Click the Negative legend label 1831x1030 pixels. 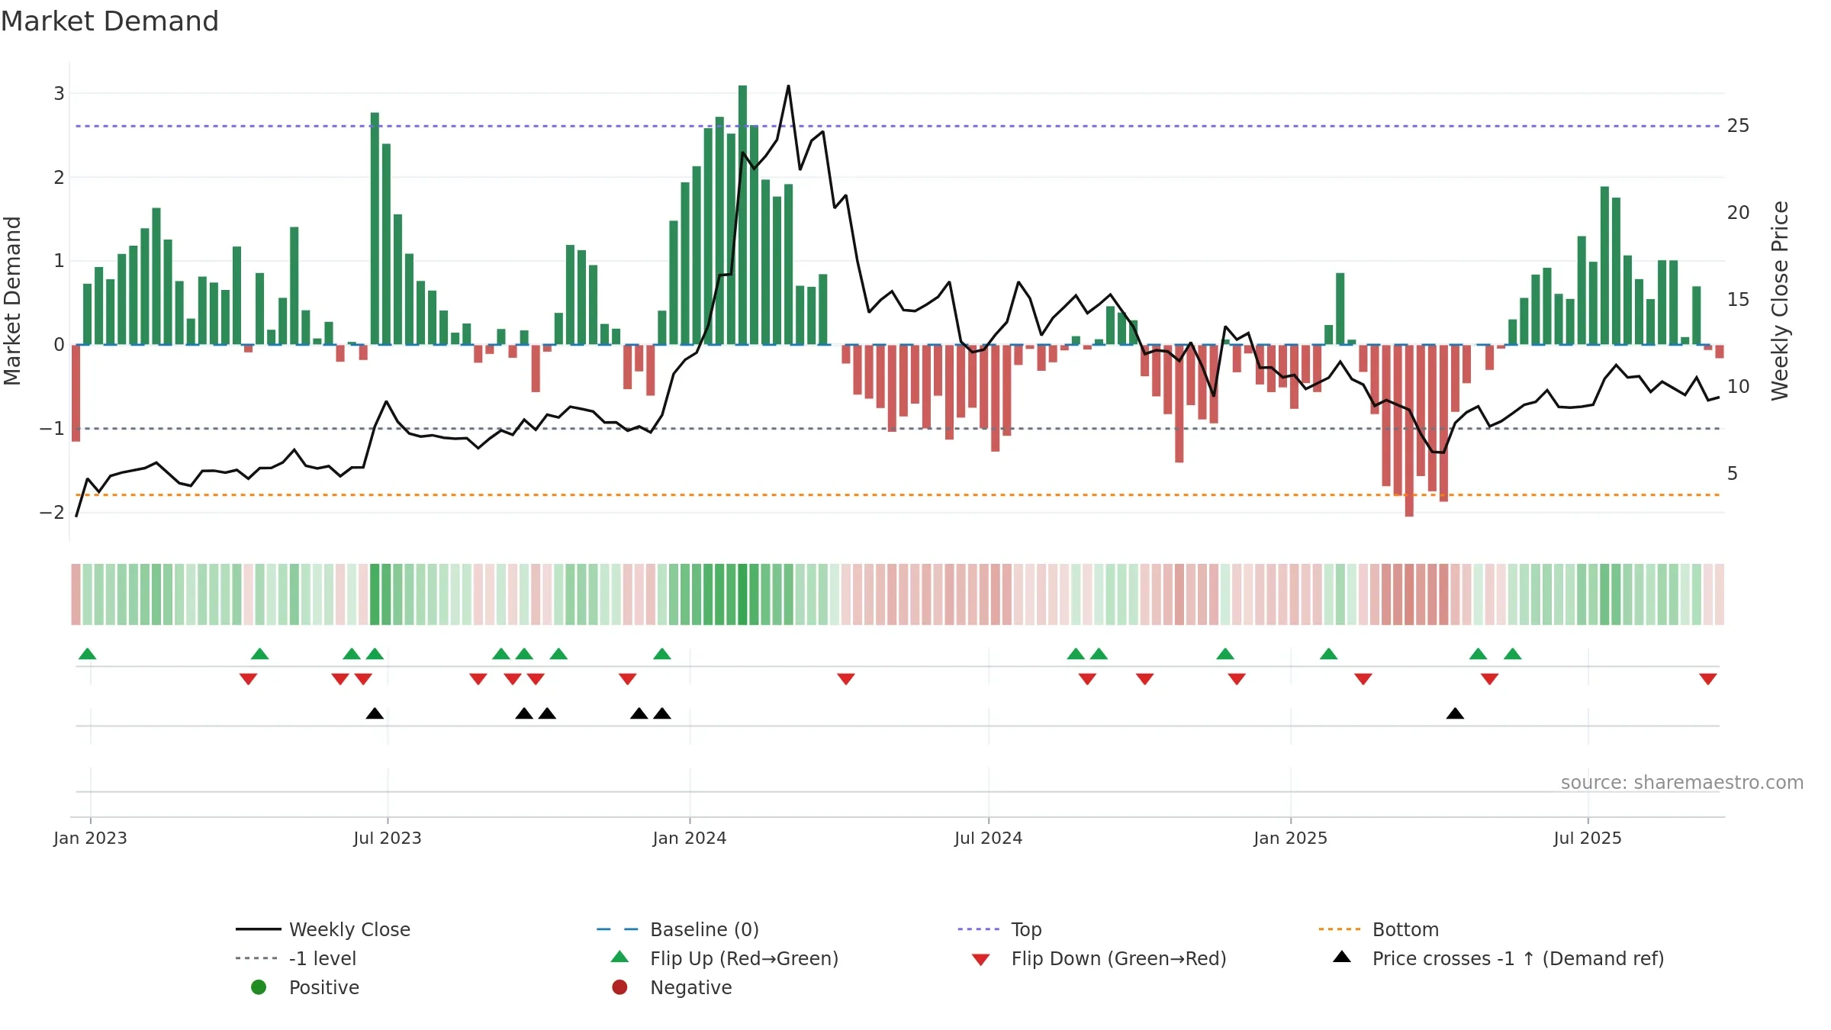(690, 987)
